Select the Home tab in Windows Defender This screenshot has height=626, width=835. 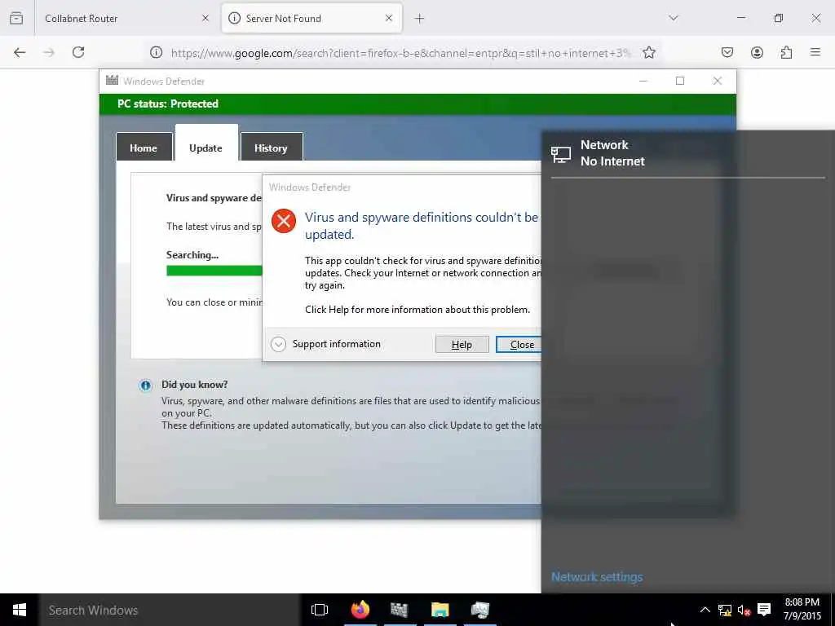click(x=144, y=148)
